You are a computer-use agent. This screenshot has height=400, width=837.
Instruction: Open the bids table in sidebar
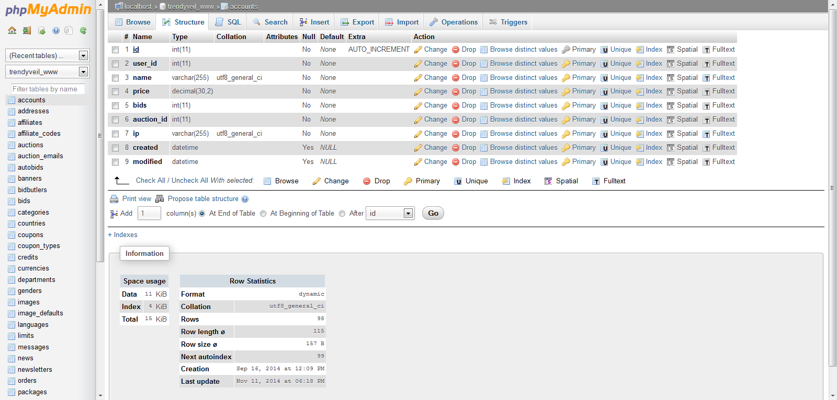click(24, 201)
